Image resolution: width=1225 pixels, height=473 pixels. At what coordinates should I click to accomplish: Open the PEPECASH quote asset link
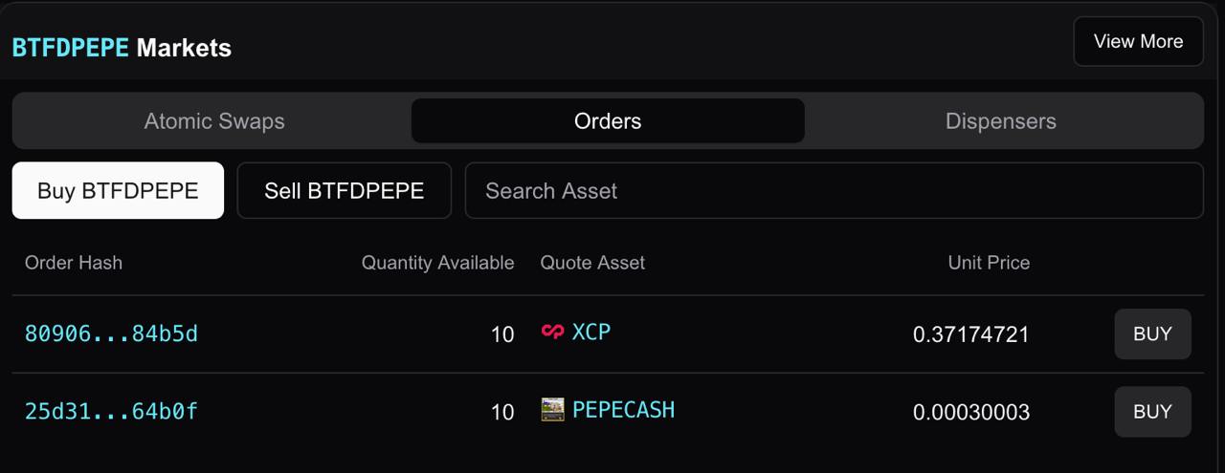click(623, 410)
